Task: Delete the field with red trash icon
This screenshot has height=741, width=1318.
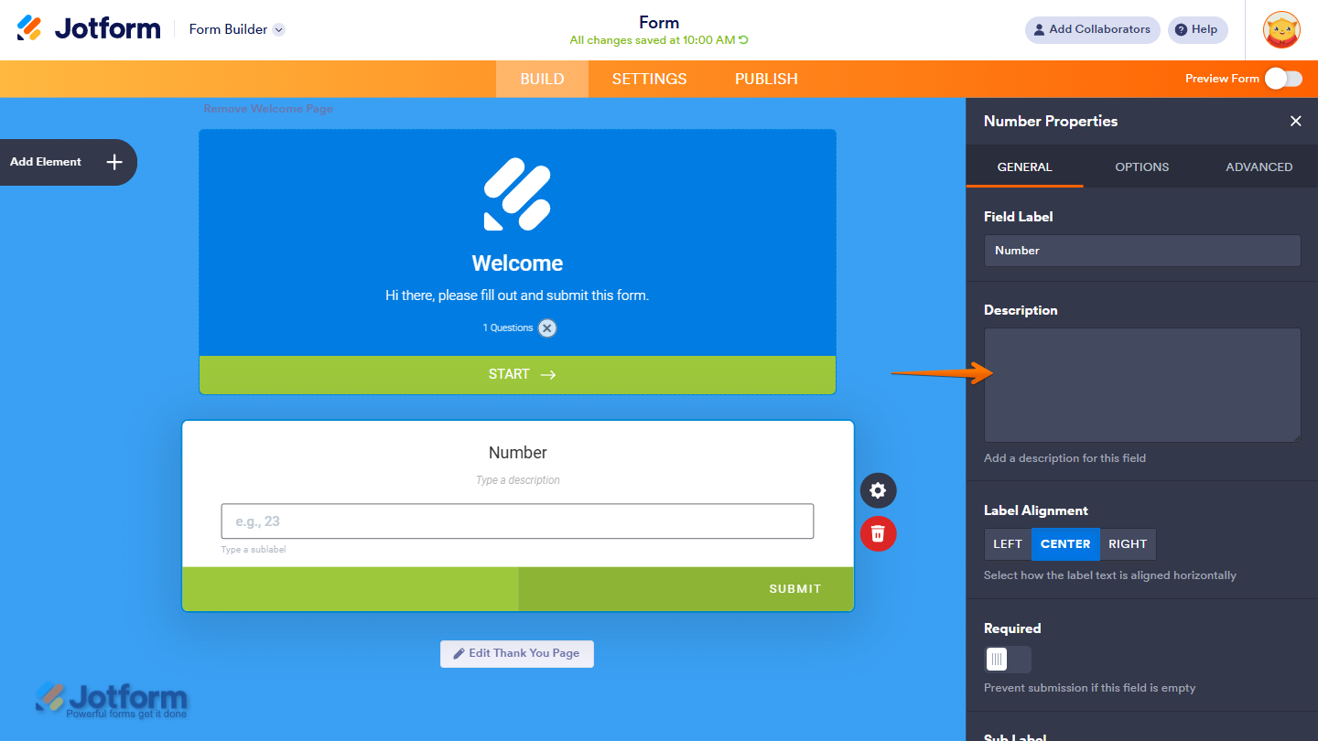Action: [x=879, y=533]
